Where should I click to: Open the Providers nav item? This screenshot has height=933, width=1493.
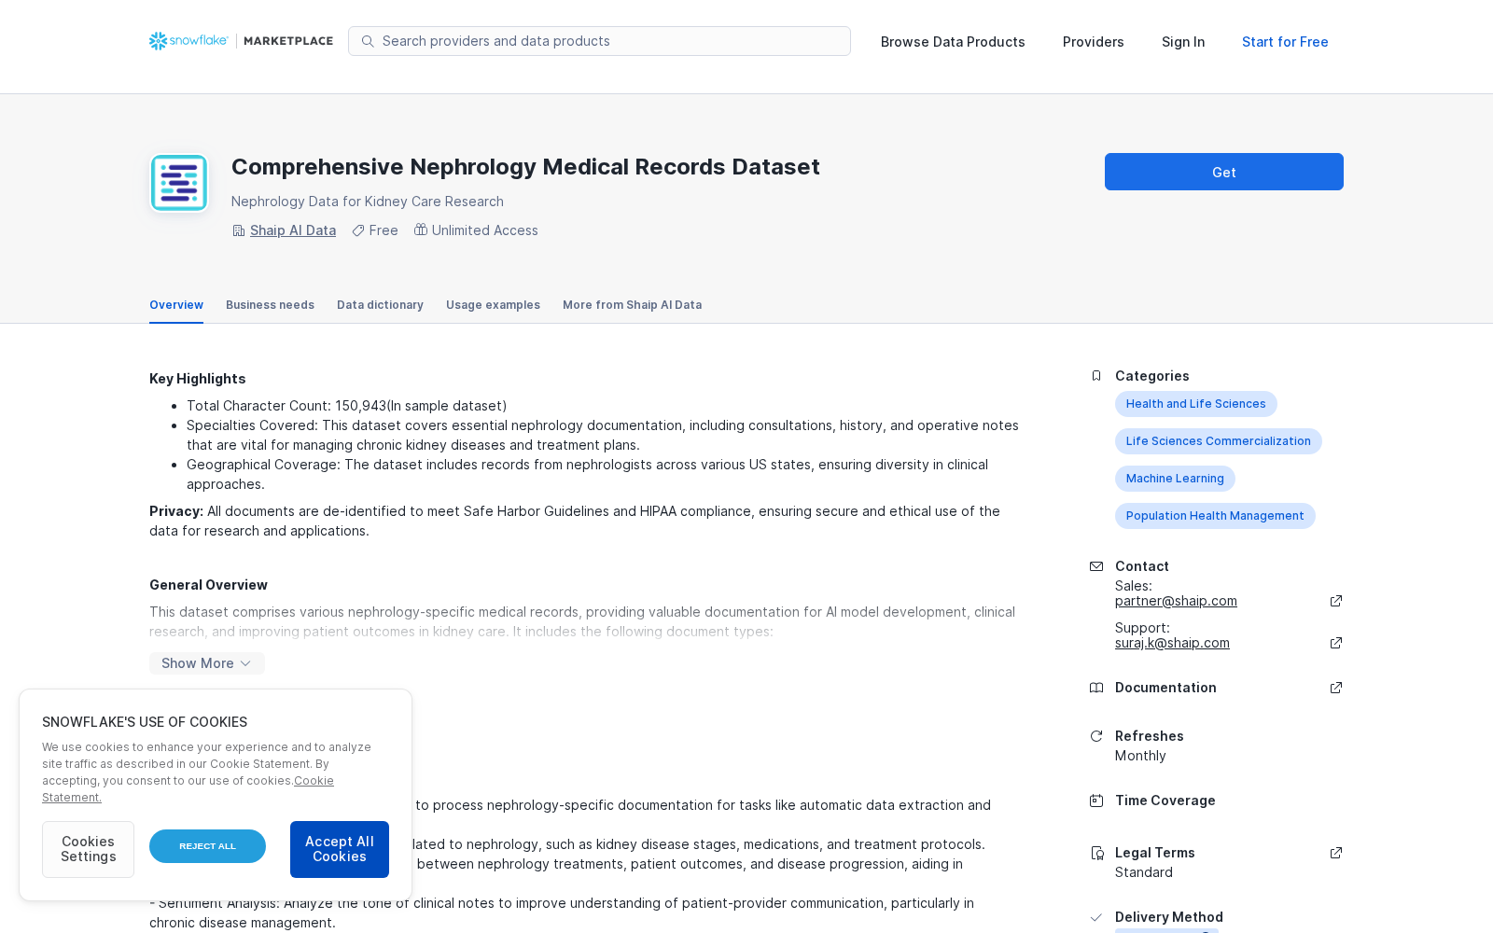(1094, 42)
